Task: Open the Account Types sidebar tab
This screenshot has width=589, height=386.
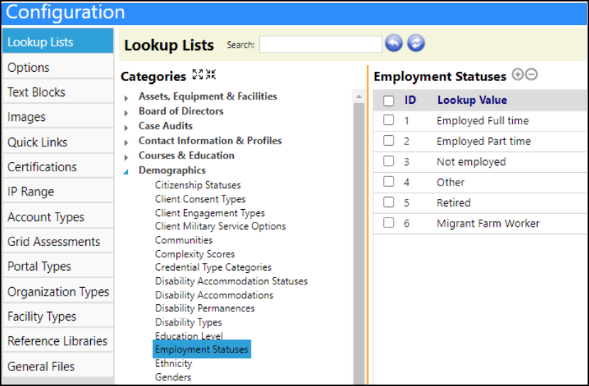Action: [58, 217]
